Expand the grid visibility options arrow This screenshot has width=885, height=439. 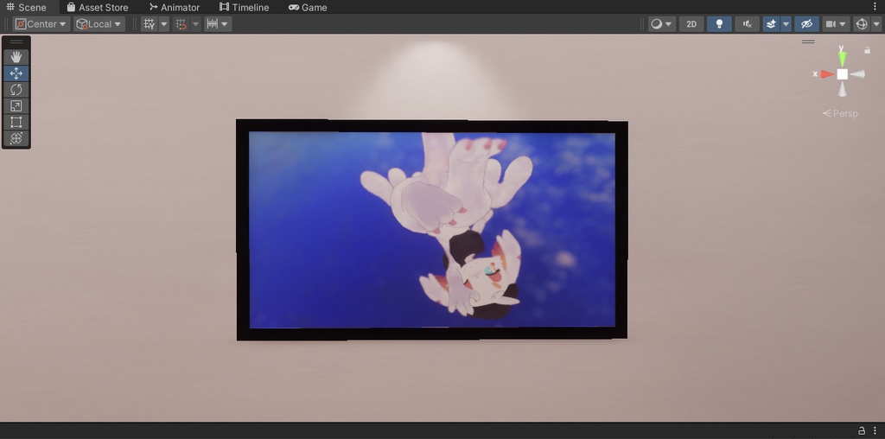[163, 23]
